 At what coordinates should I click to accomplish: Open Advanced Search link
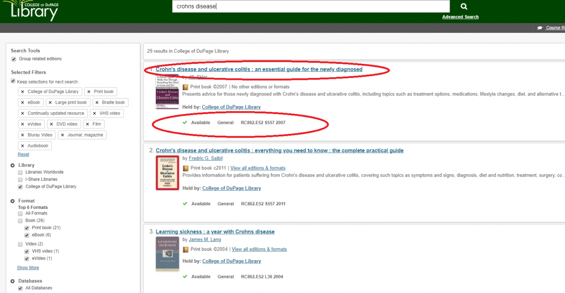point(460,17)
